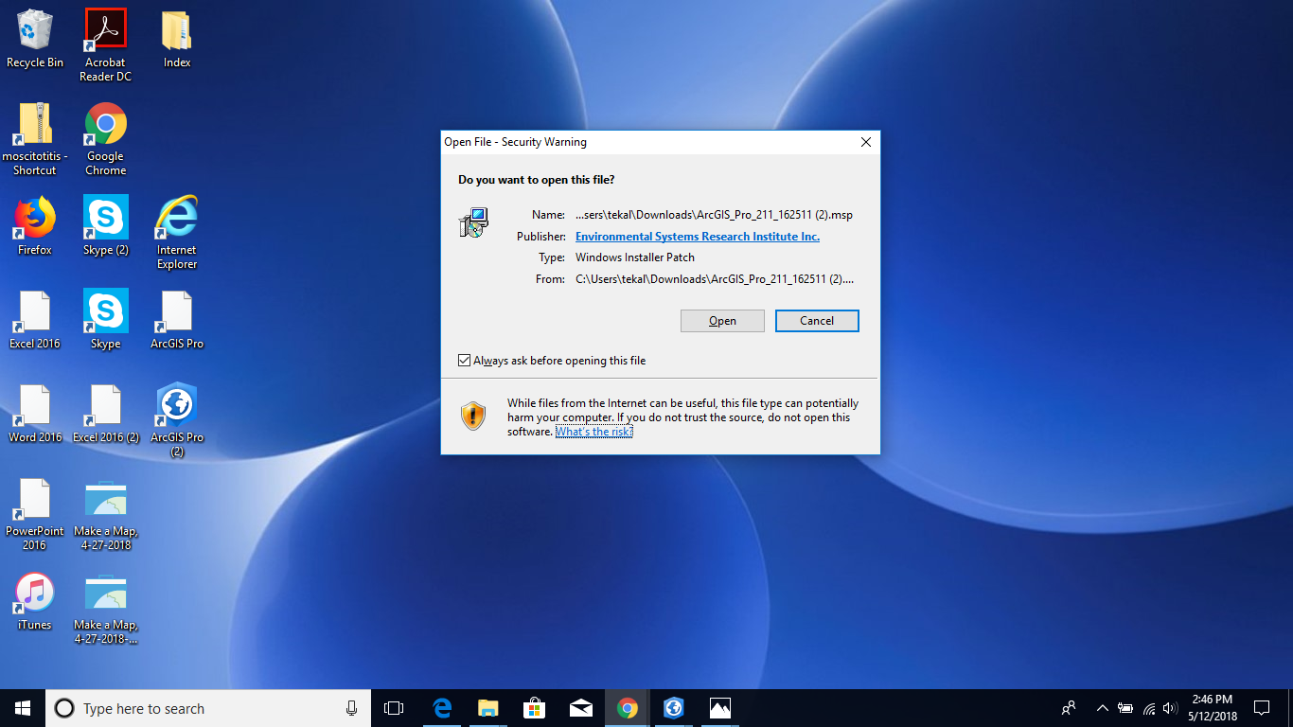Select the Excel 2016 shortcut without (2)
This screenshot has width=1293, height=727.
[35, 320]
